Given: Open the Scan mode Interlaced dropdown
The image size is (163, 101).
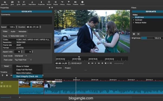Looking at the screenshot, I should 21,56.
